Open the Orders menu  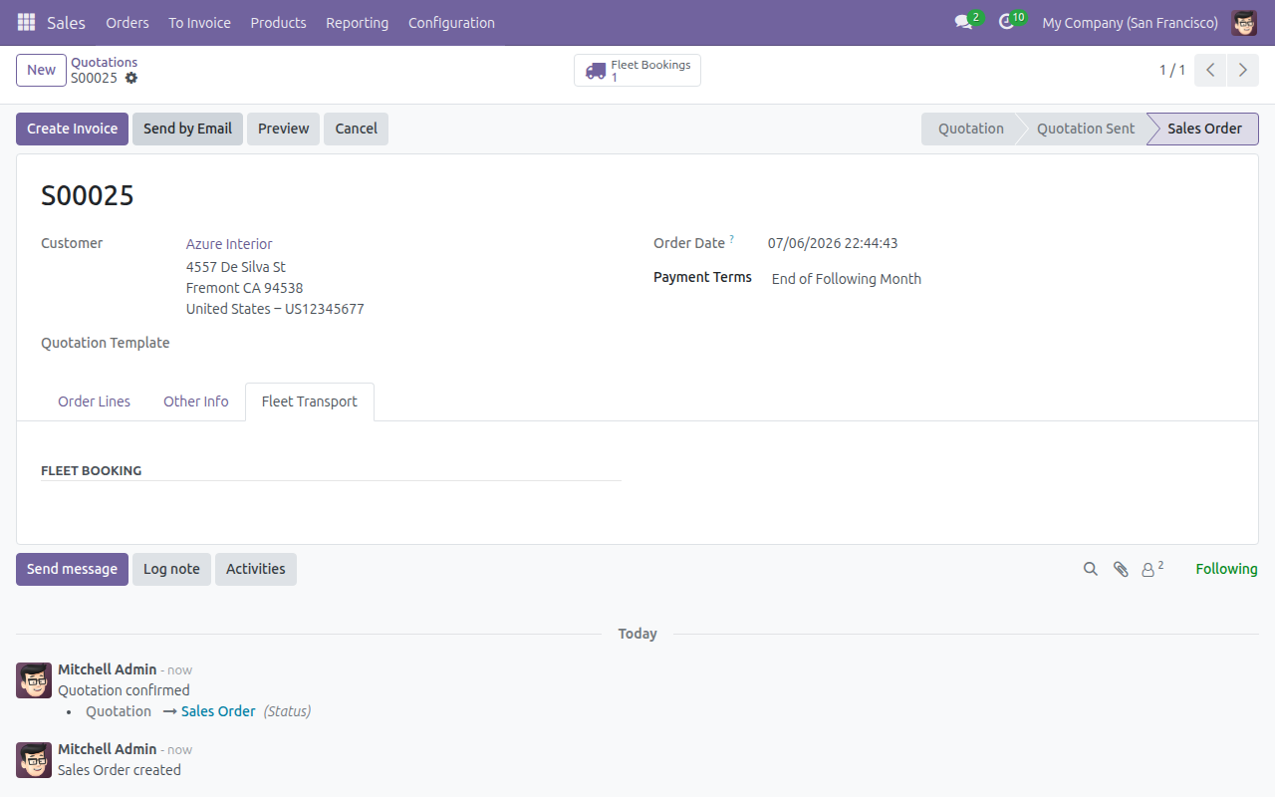127,22
